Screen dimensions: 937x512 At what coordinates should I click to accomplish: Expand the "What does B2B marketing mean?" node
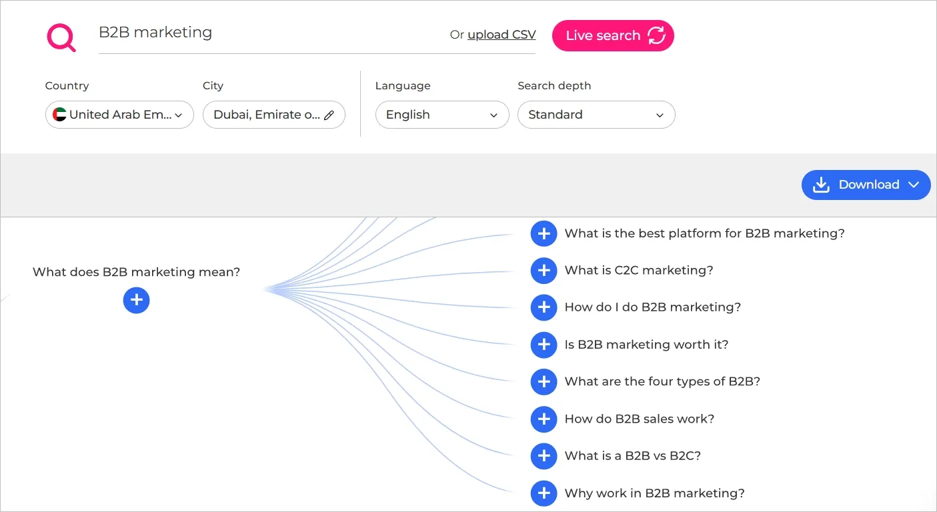tap(136, 301)
